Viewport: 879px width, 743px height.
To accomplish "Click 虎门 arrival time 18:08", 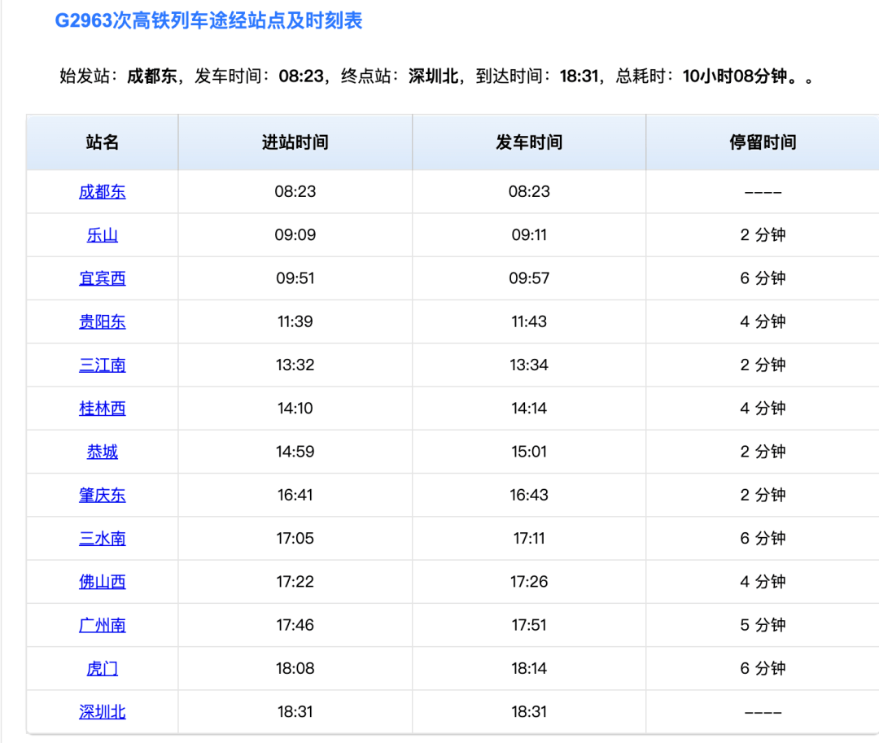I will (x=295, y=668).
